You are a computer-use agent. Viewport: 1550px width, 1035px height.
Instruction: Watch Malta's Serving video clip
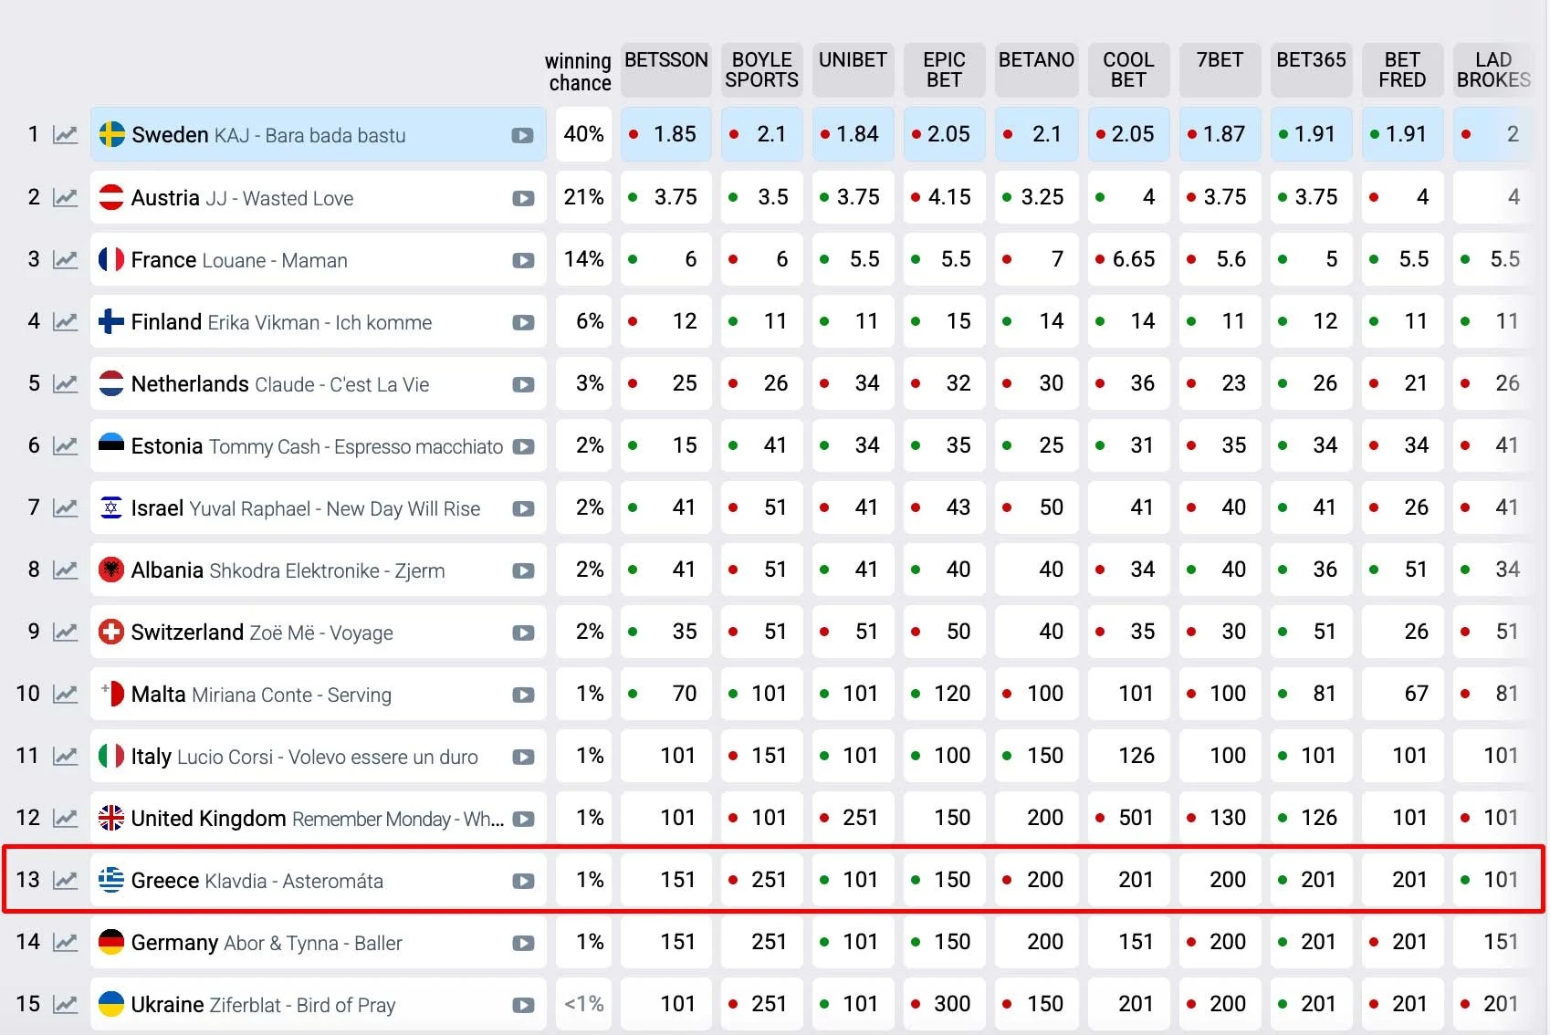point(523,695)
